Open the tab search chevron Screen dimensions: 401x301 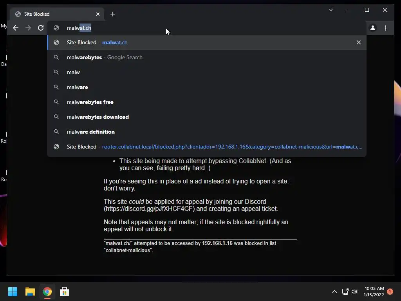click(331, 10)
